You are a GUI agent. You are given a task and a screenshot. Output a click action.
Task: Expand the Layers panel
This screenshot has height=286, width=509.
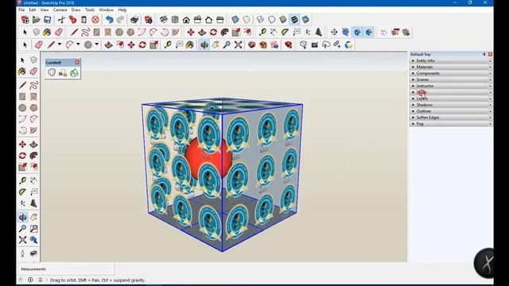coord(451,99)
